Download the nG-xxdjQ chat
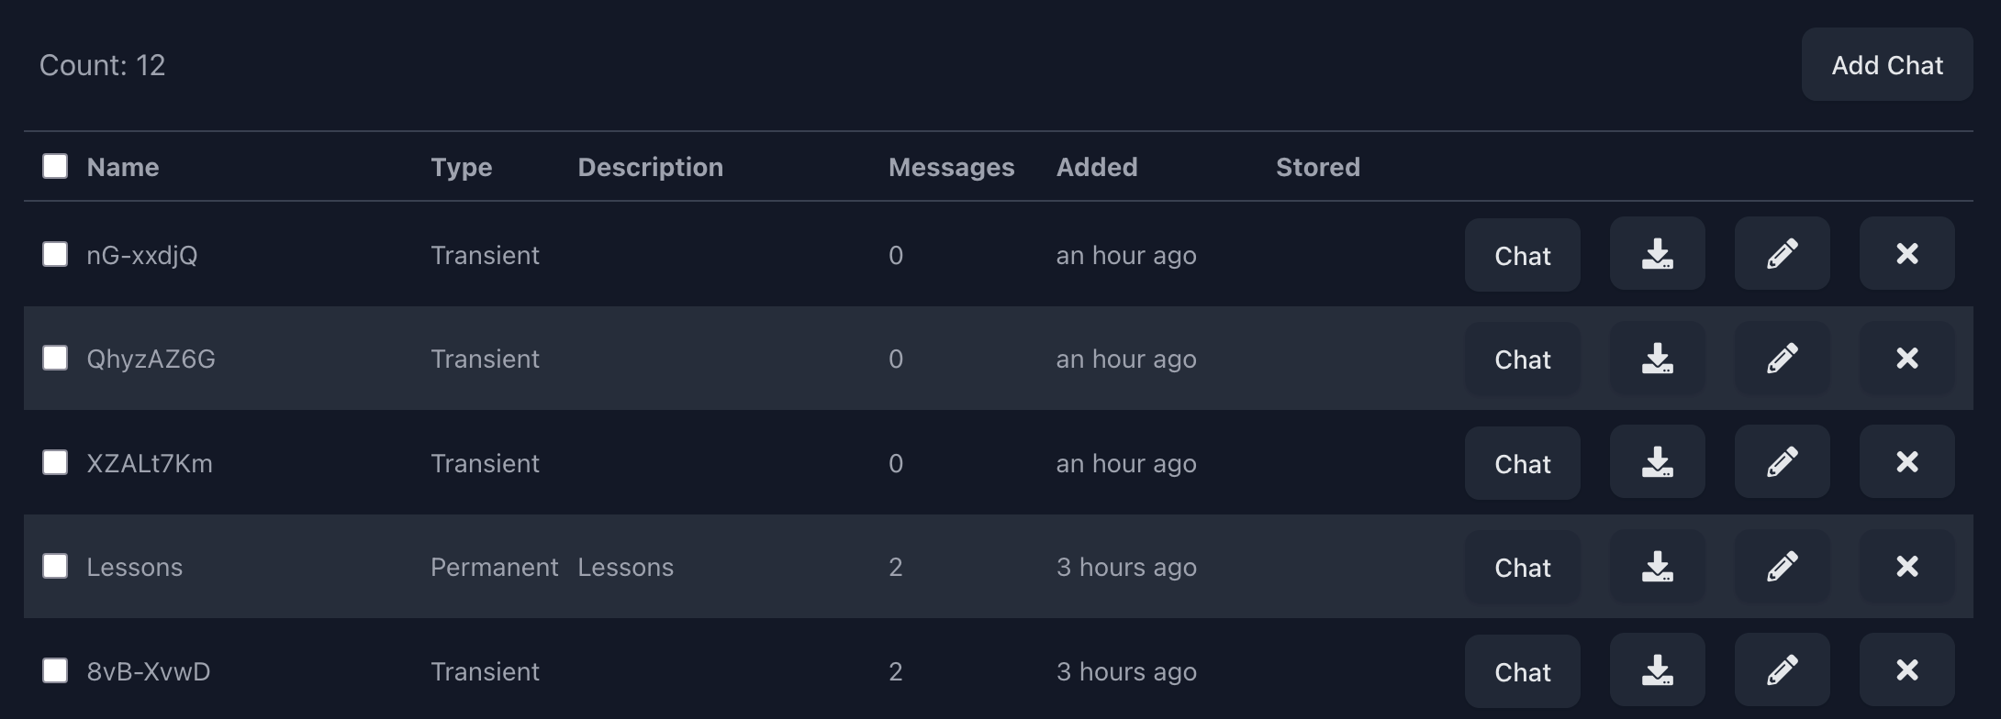 pyautogui.click(x=1657, y=254)
